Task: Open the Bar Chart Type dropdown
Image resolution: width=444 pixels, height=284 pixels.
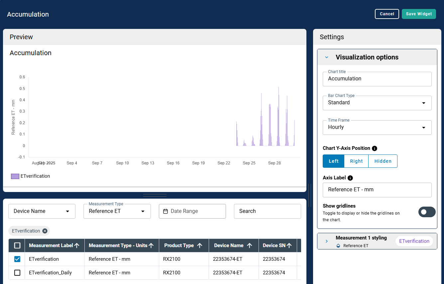Action: (377, 103)
